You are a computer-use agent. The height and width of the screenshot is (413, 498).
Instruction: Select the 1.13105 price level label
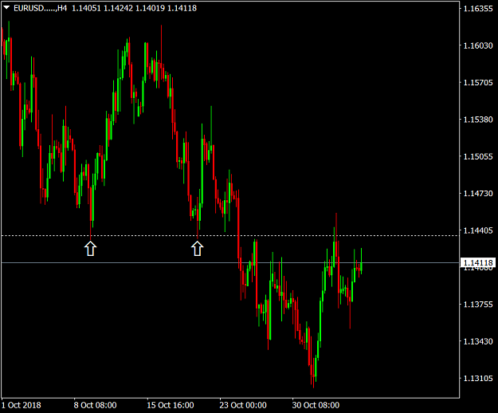[x=478, y=379]
